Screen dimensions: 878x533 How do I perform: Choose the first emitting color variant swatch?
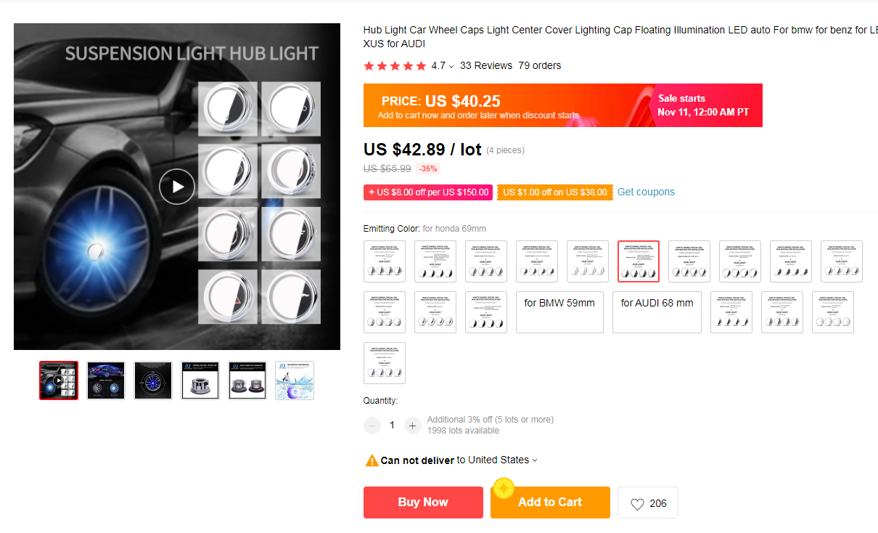(x=385, y=261)
